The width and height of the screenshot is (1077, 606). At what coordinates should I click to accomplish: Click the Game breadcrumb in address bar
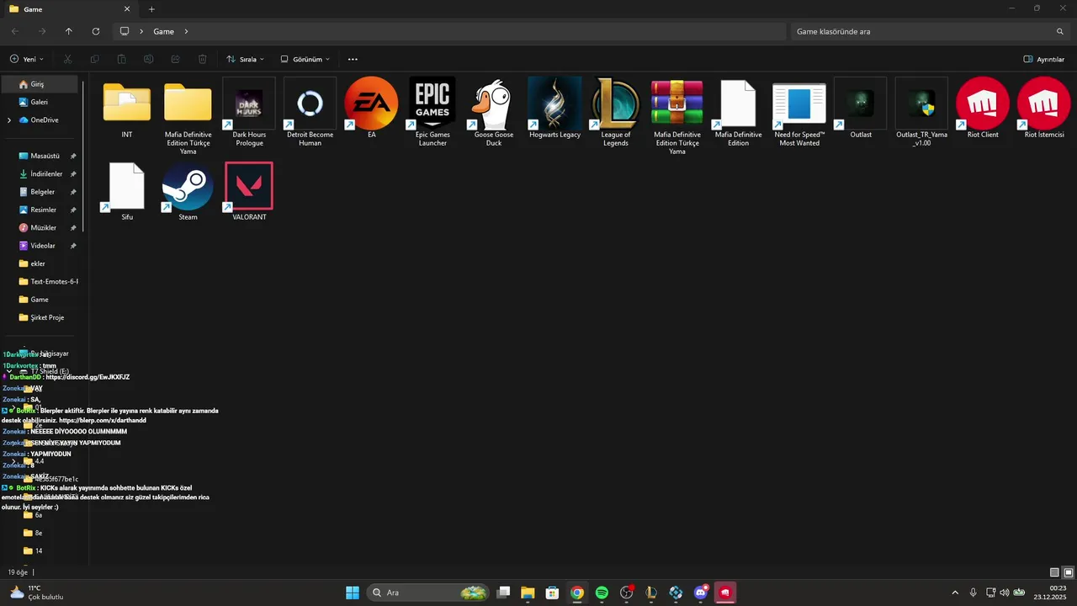(163, 31)
